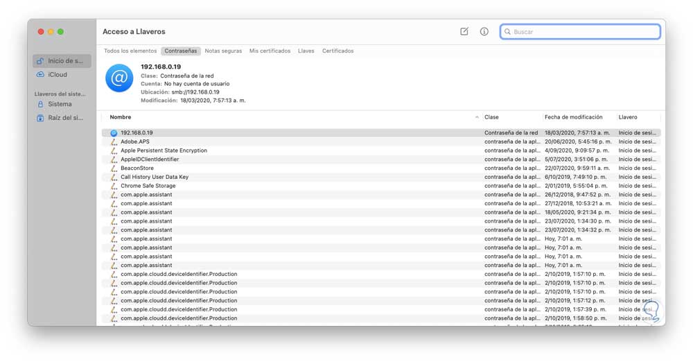Open the info icon in the toolbar
The height and width of the screenshot is (362, 693).
click(484, 31)
